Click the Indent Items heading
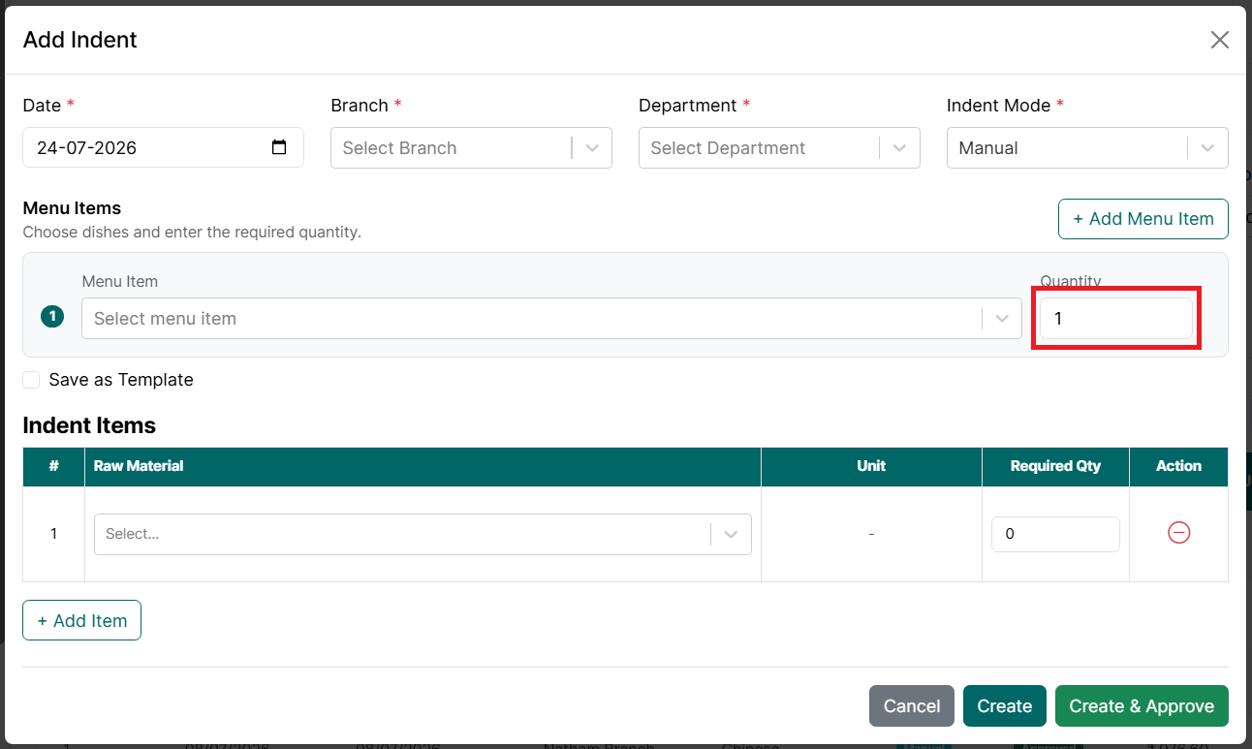This screenshot has width=1252, height=749. (x=89, y=425)
